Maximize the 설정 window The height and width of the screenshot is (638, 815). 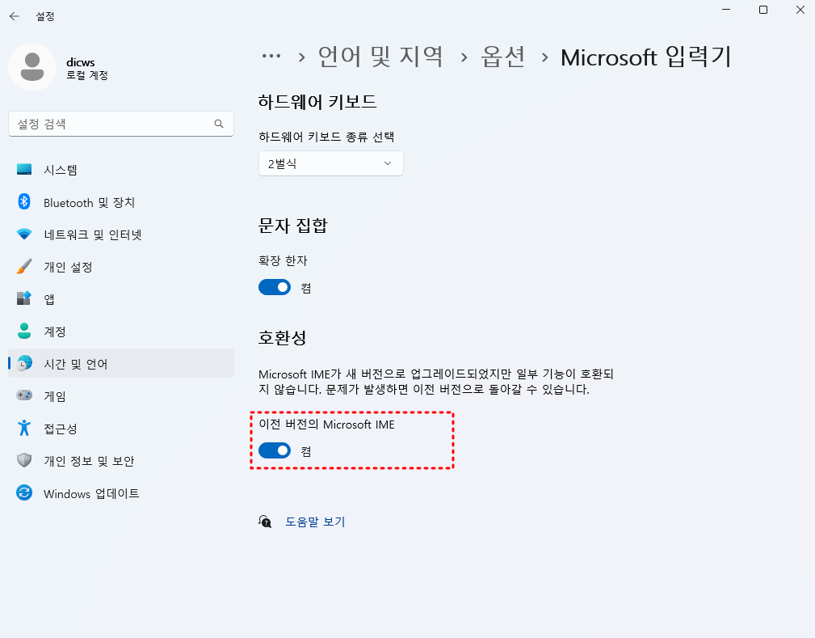(x=763, y=10)
